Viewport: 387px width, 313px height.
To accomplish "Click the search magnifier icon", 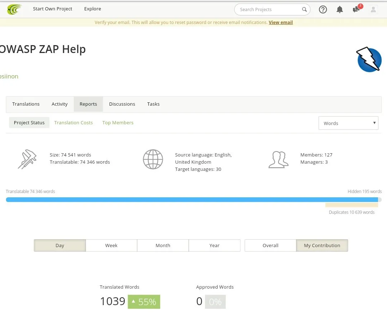I will tap(304, 9).
